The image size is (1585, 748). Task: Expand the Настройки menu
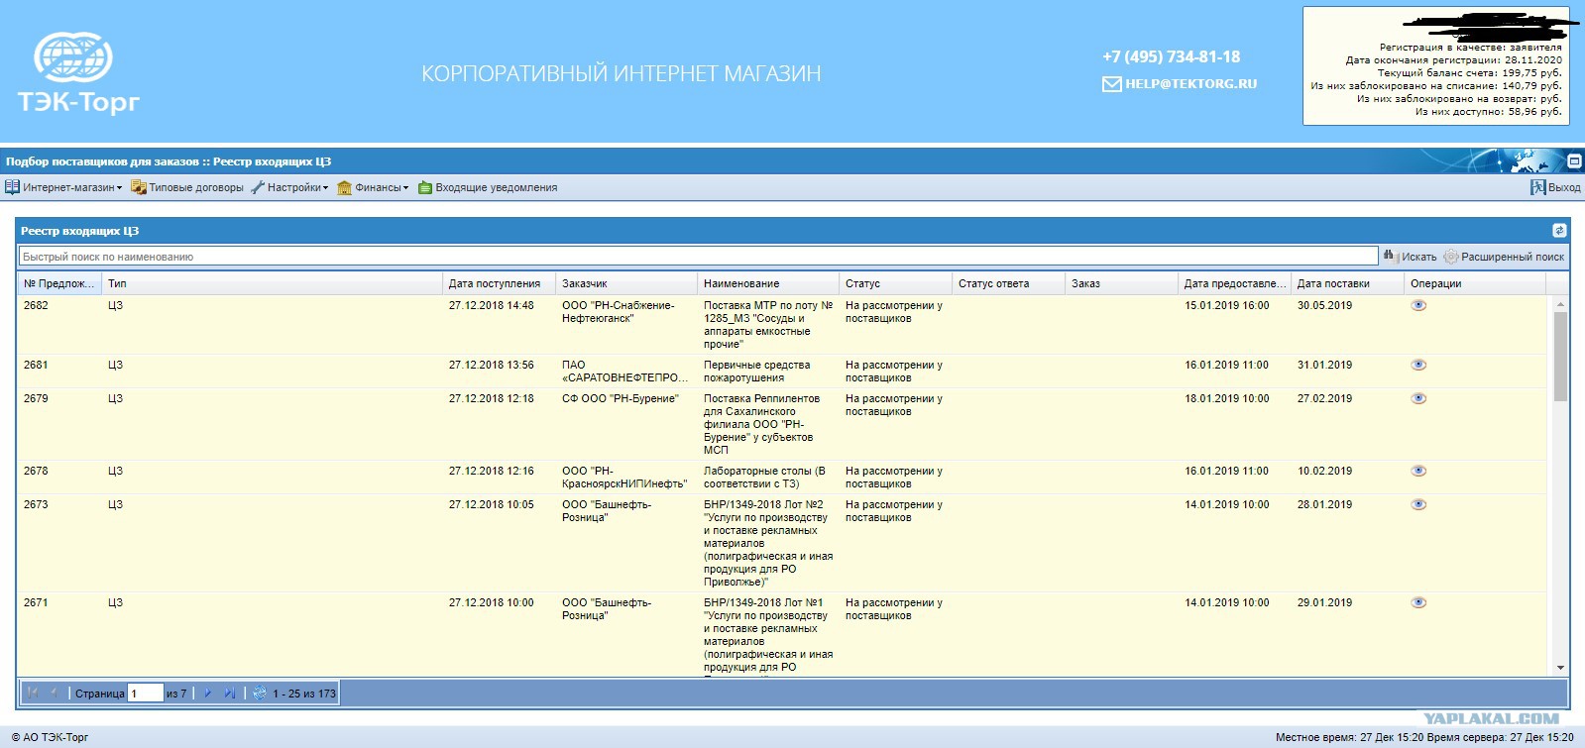tap(289, 187)
